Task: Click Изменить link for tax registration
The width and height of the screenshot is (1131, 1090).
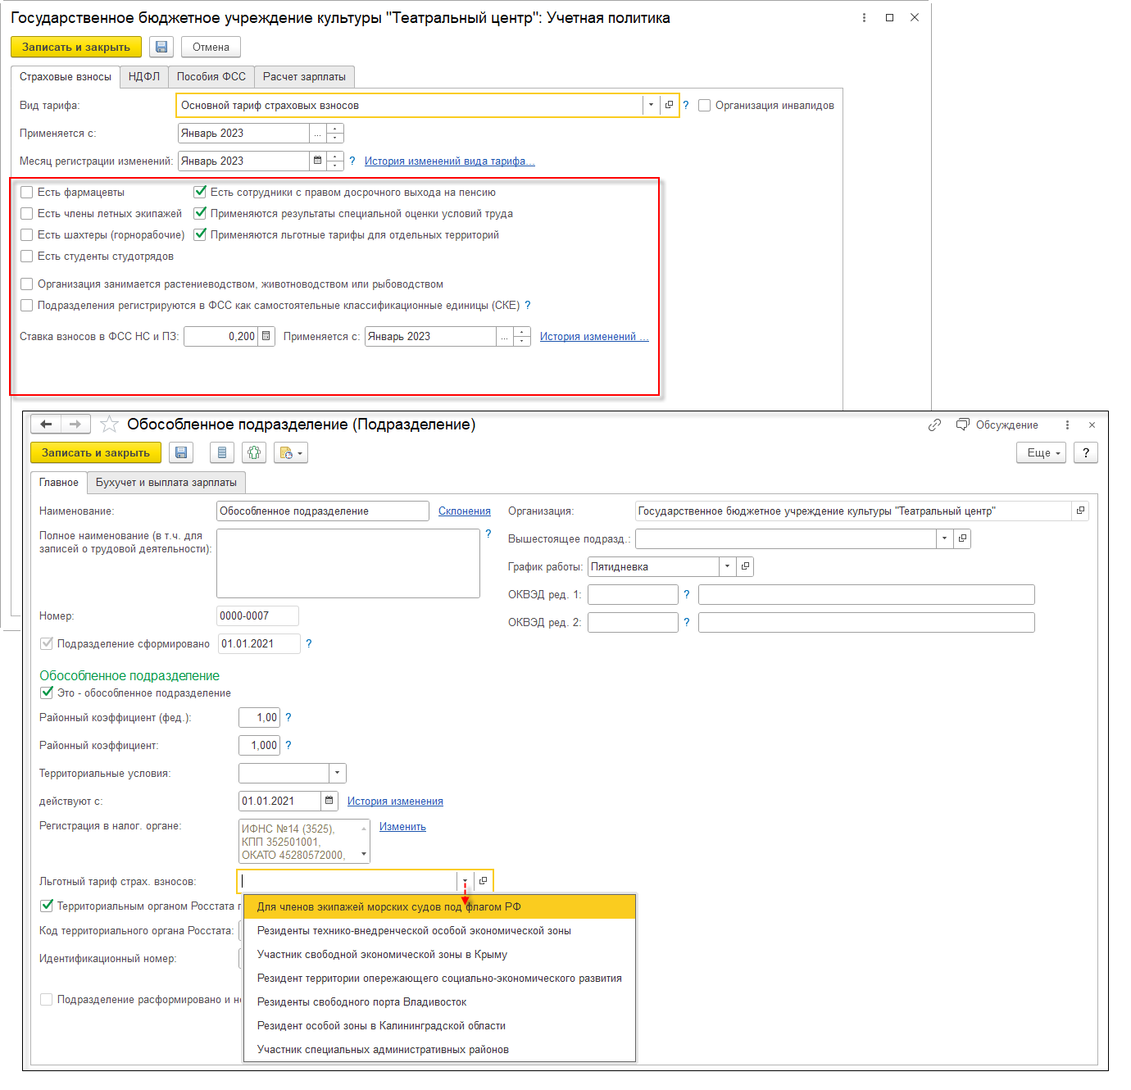Action: pyautogui.click(x=402, y=826)
